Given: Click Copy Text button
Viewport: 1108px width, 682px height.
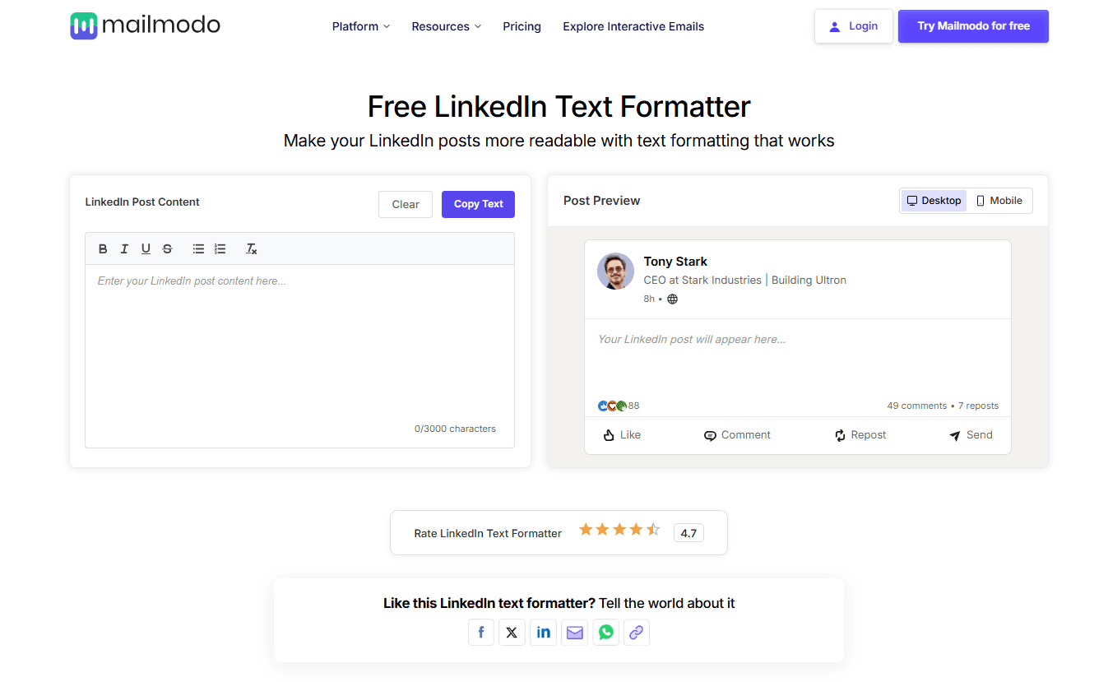Looking at the screenshot, I should click(x=478, y=205).
